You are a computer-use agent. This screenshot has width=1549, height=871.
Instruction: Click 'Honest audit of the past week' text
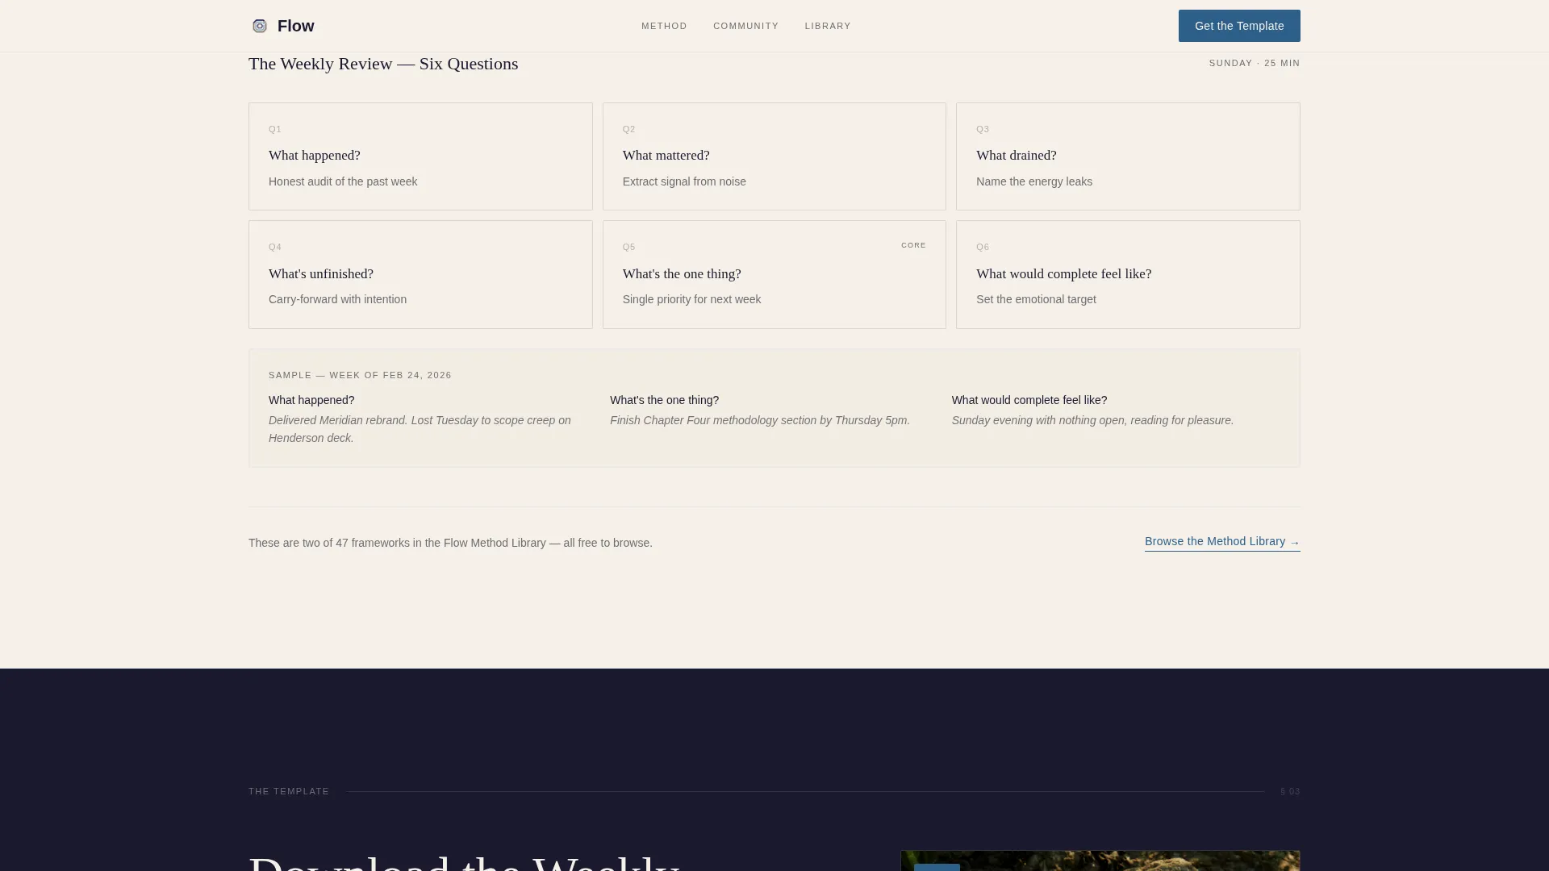click(343, 181)
